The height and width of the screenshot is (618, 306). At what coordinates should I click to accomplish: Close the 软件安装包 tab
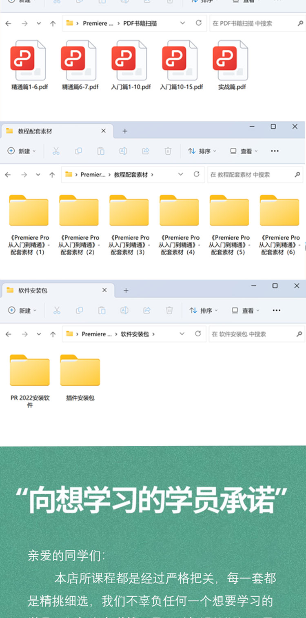coord(104,290)
